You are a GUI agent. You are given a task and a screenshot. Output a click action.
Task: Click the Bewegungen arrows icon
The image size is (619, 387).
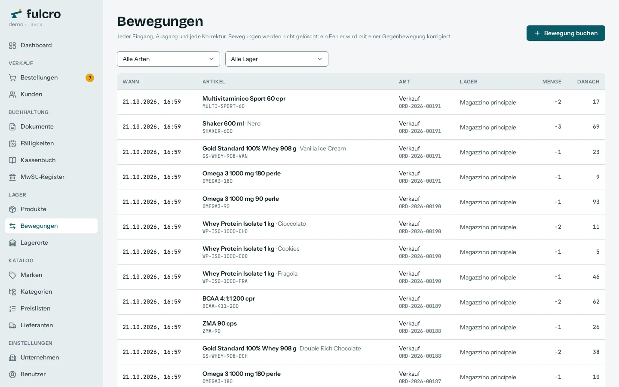coord(12,226)
